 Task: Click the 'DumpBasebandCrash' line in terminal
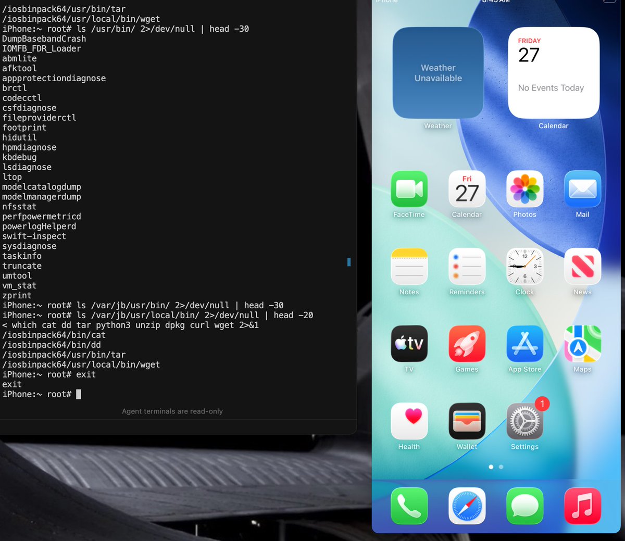[44, 39]
